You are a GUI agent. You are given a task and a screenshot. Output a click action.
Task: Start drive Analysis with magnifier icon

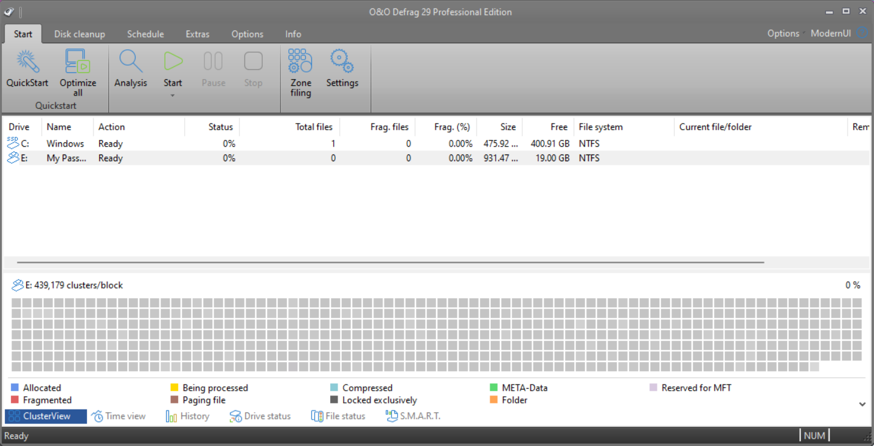coord(131,63)
